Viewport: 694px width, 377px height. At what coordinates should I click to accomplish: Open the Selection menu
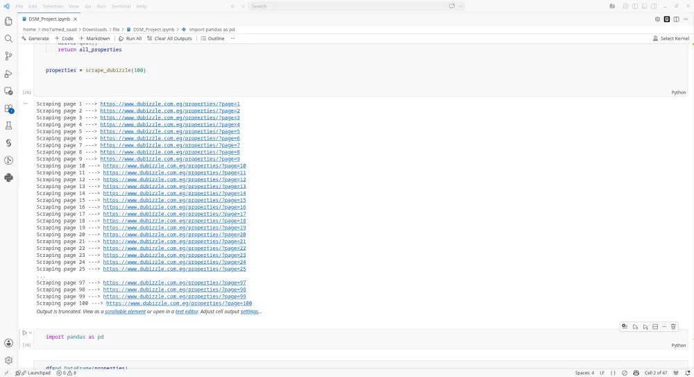click(53, 6)
